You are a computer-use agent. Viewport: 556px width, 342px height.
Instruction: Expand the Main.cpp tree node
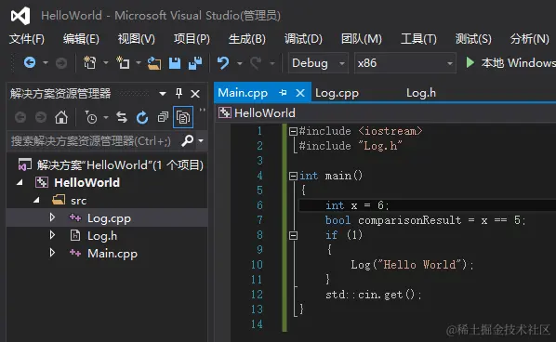click(x=52, y=253)
